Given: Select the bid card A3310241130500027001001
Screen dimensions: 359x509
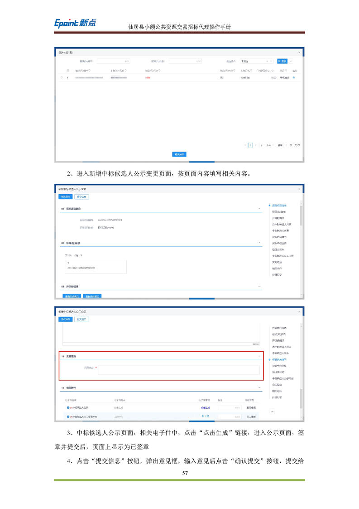Looking at the screenshot, I should pyautogui.click(x=96, y=266).
